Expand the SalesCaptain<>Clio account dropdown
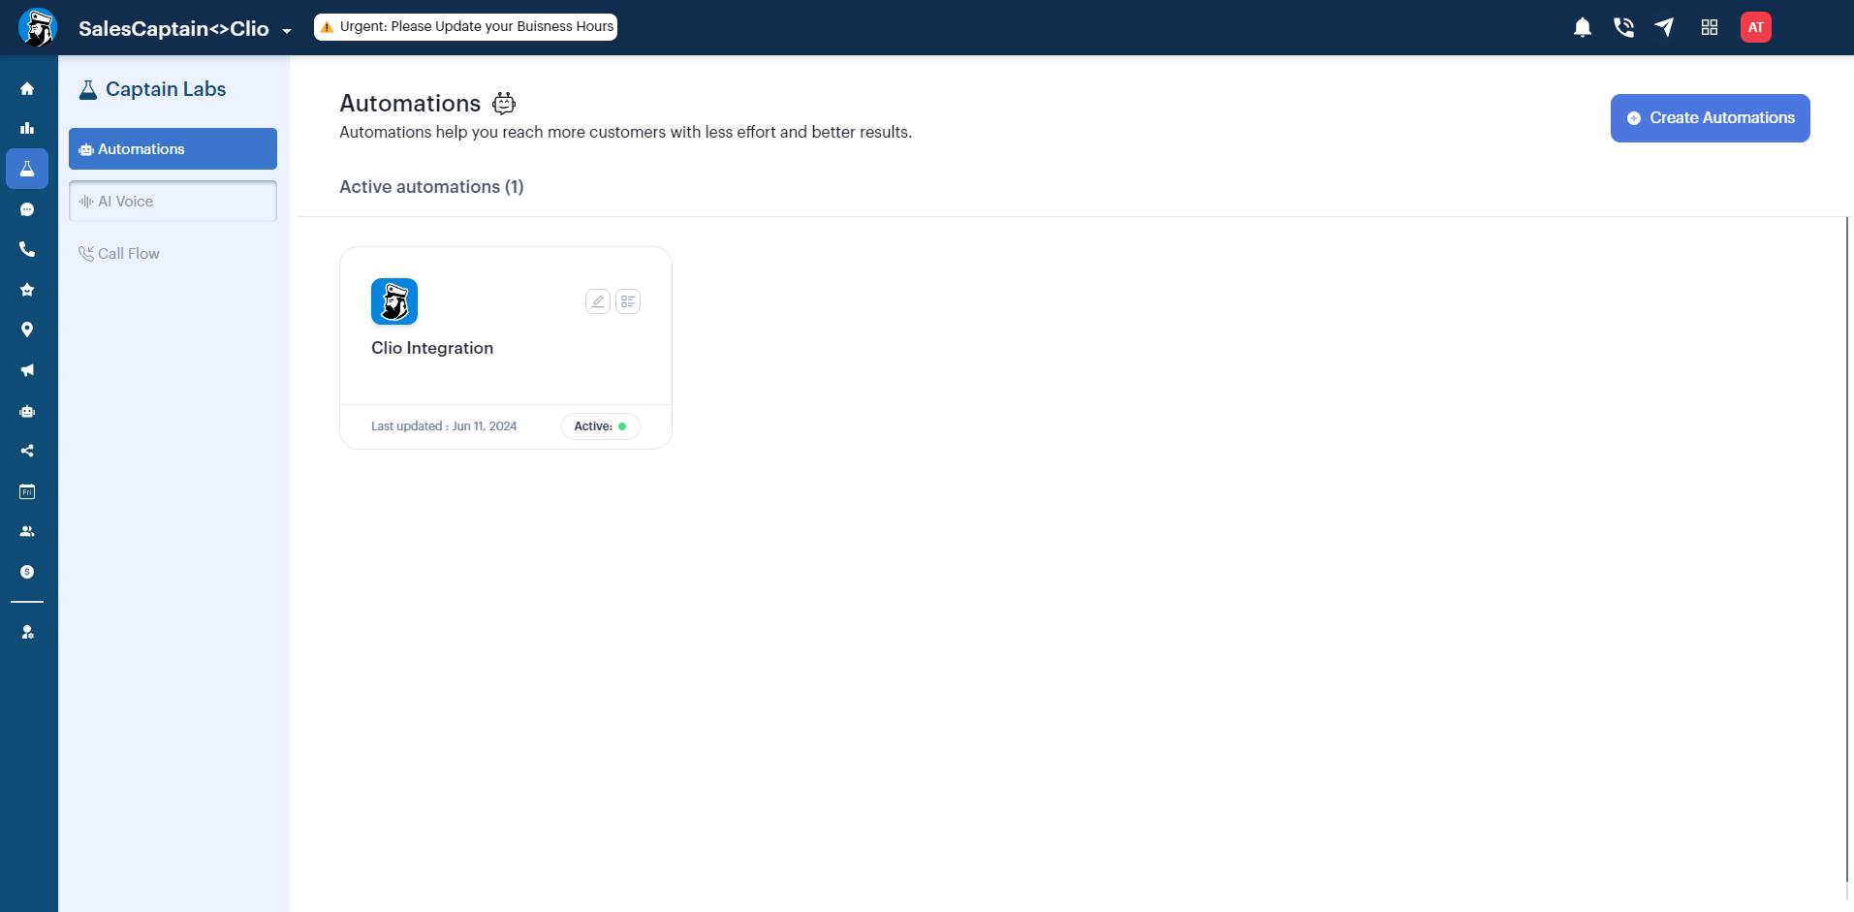 point(287,31)
